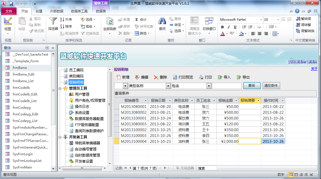
Task: Open 简繁转换 conversion options
Action: (x=305, y=31)
